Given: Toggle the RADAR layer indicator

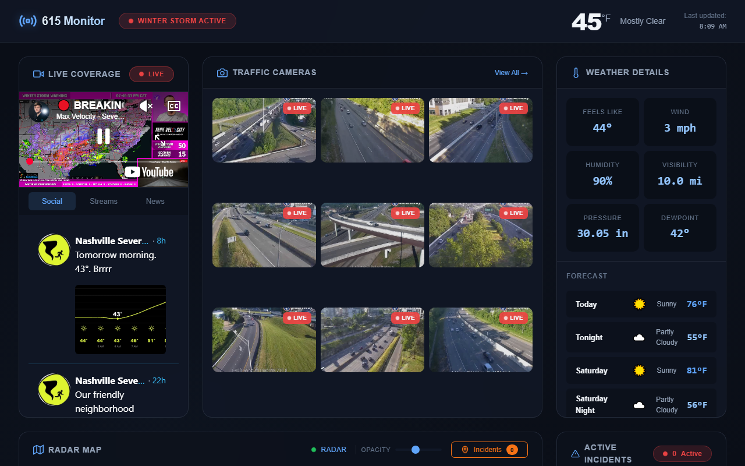Looking at the screenshot, I should tap(329, 450).
